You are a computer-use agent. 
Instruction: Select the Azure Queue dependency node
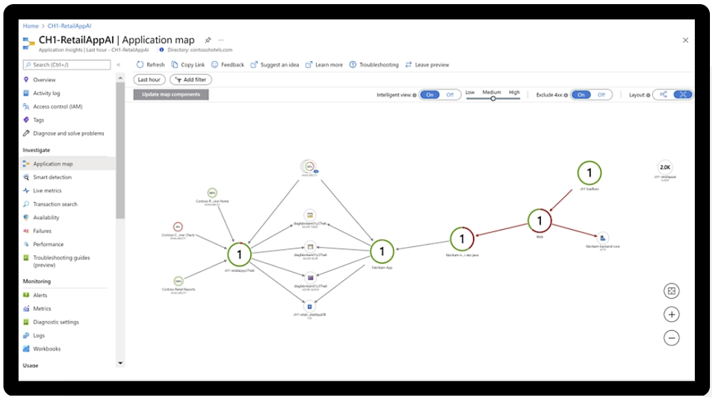(x=310, y=277)
